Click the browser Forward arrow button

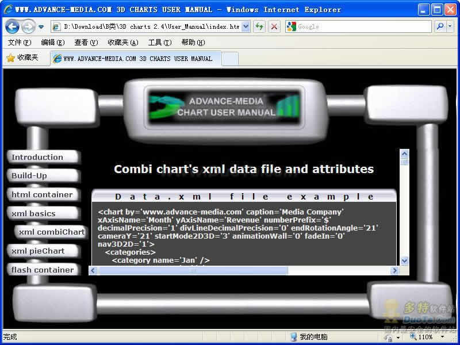(x=28, y=26)
